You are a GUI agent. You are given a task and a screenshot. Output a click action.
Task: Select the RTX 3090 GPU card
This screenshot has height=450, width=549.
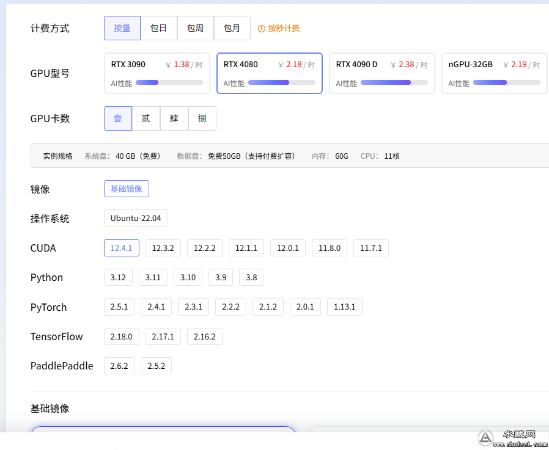pyautogui.click(x=157, y=73)
